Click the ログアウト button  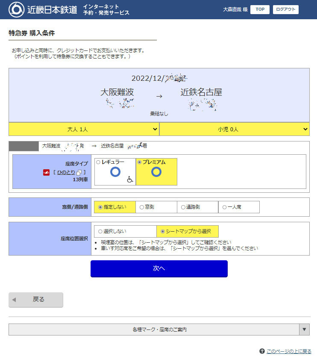click(x=286, y=9)
